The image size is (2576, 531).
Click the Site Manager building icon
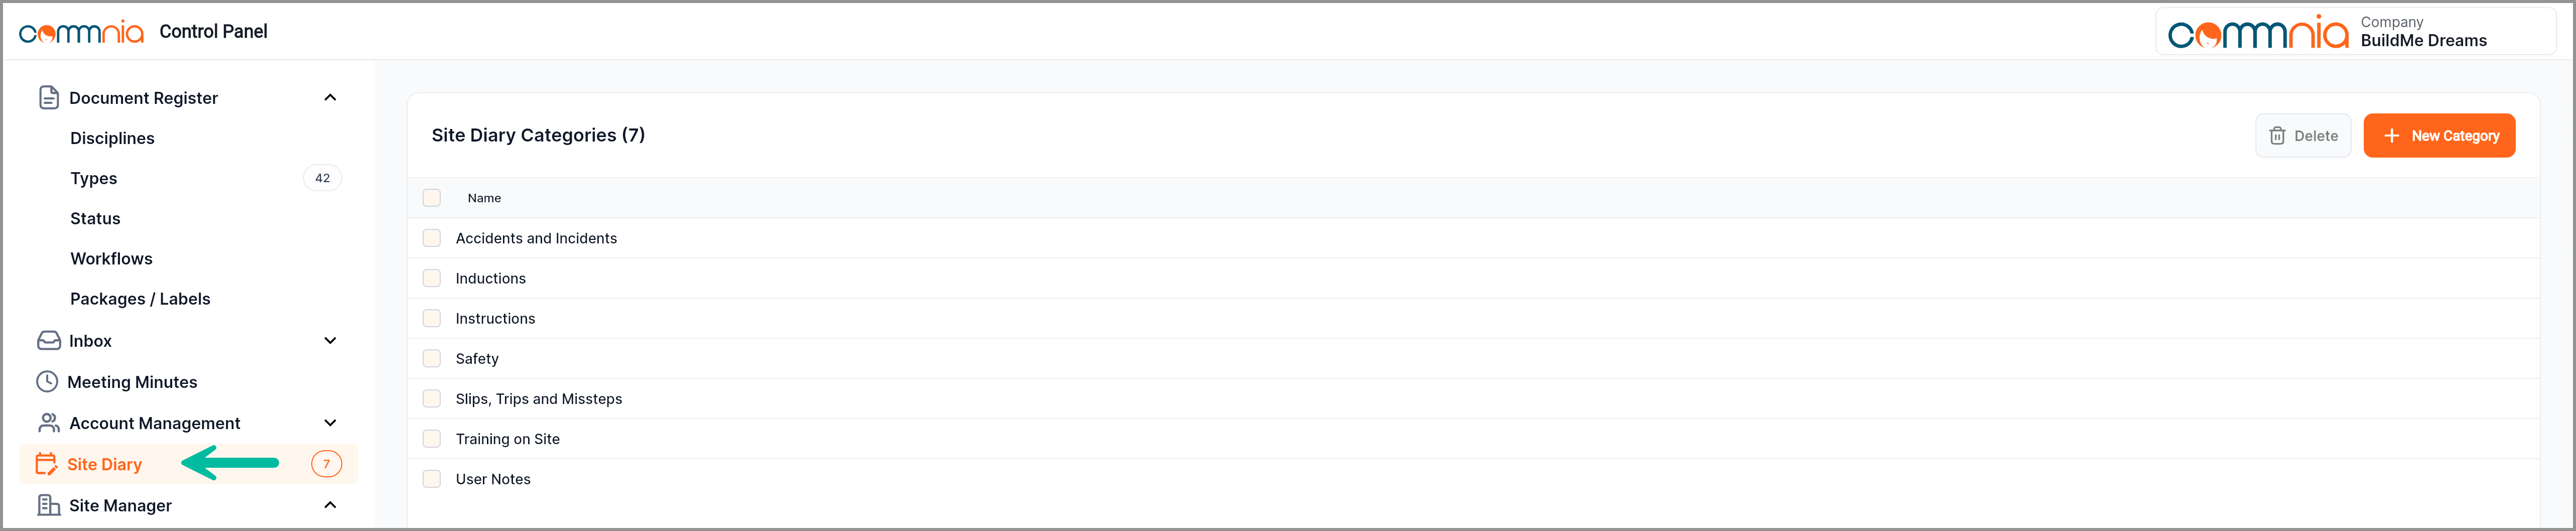coord(48,505)
